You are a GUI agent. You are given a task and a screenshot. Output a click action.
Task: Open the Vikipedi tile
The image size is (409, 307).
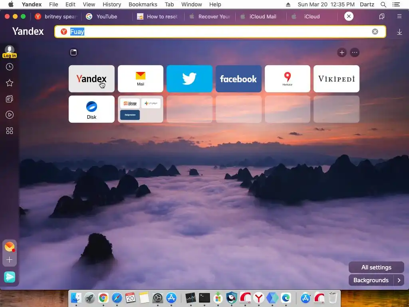(x=336, y=79)
